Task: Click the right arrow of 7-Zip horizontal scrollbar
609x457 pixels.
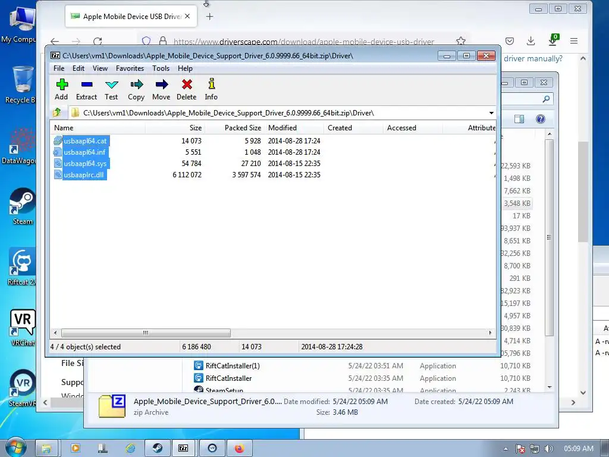Action: click(x=490, y=333)
